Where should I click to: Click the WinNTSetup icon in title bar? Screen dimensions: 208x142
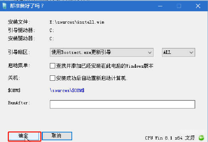coord(4,6)
